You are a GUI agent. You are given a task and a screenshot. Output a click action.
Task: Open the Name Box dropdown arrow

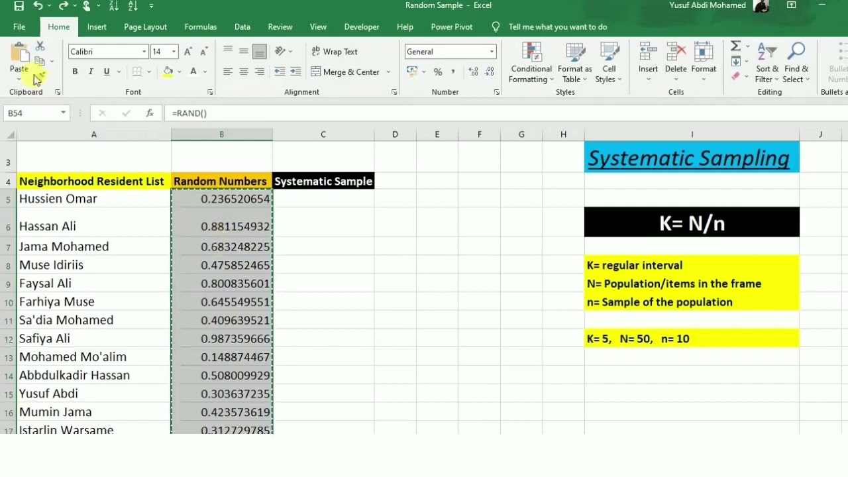pos(63,113)
